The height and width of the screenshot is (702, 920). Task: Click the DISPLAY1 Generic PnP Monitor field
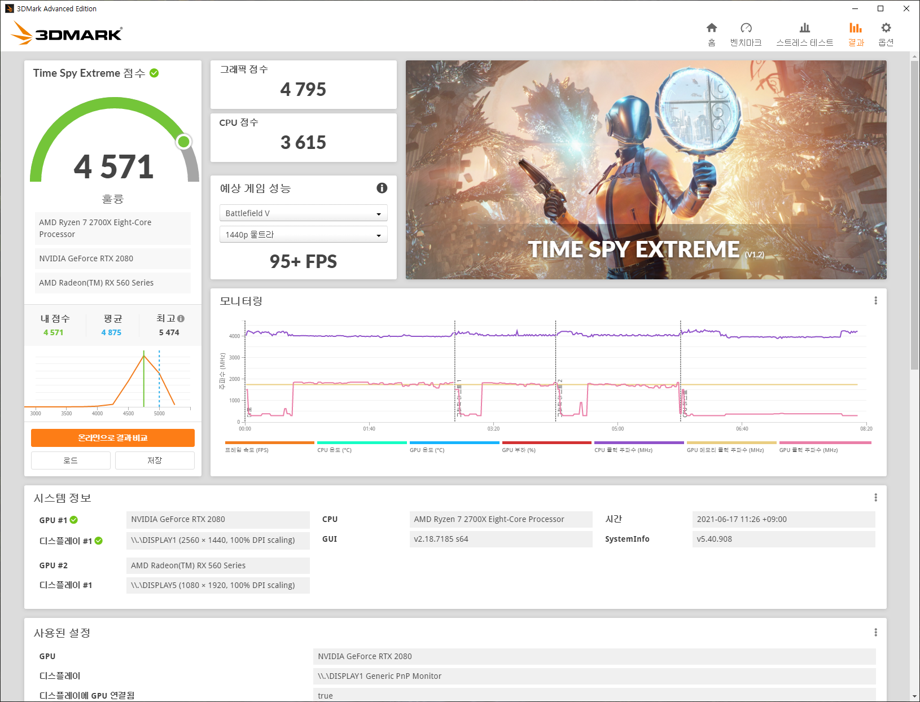[x=594, y=676]
